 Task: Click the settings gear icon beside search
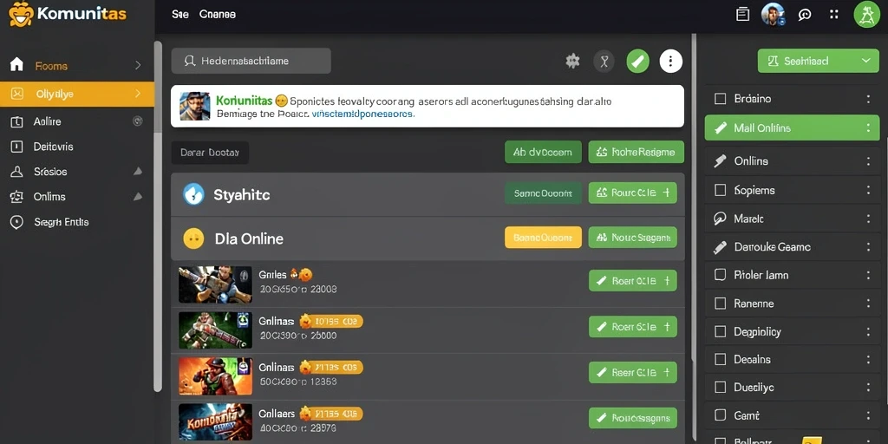[572, 61]
